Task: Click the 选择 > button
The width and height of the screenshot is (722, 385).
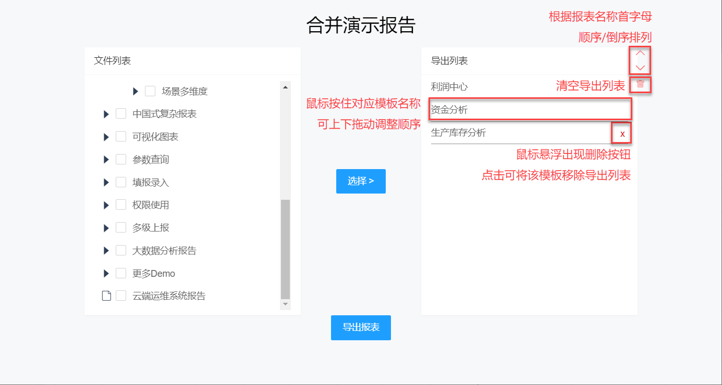Action: pos(361,181)
